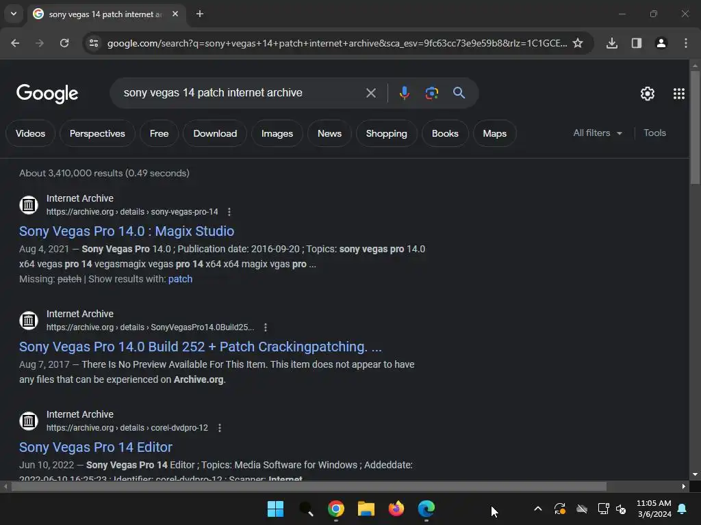Switch to Maps results
The height and width of the screenshot is (525, 701).
(495, 133)
